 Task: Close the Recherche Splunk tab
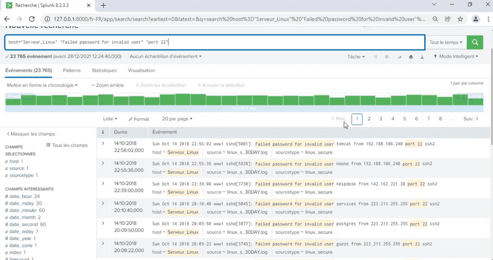click(89, 5)
